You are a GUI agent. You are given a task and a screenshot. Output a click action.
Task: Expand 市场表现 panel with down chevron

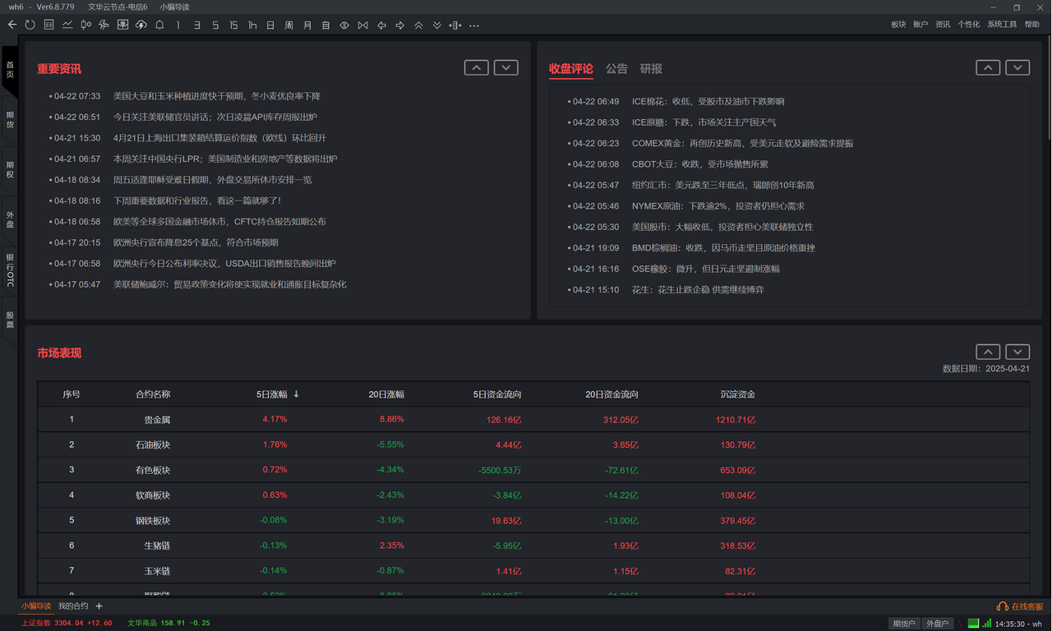[1017, 351]
